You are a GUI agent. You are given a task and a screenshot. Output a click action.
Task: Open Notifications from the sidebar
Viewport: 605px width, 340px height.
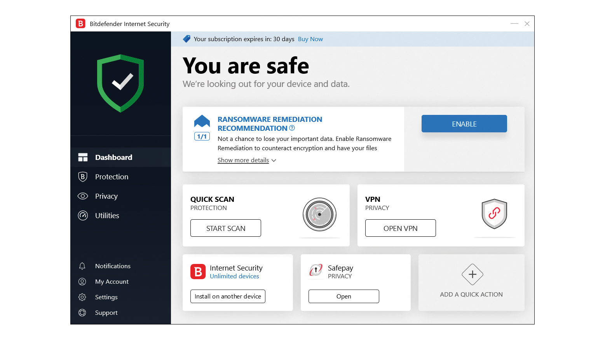pyautogui.click(x=112, y=266)
